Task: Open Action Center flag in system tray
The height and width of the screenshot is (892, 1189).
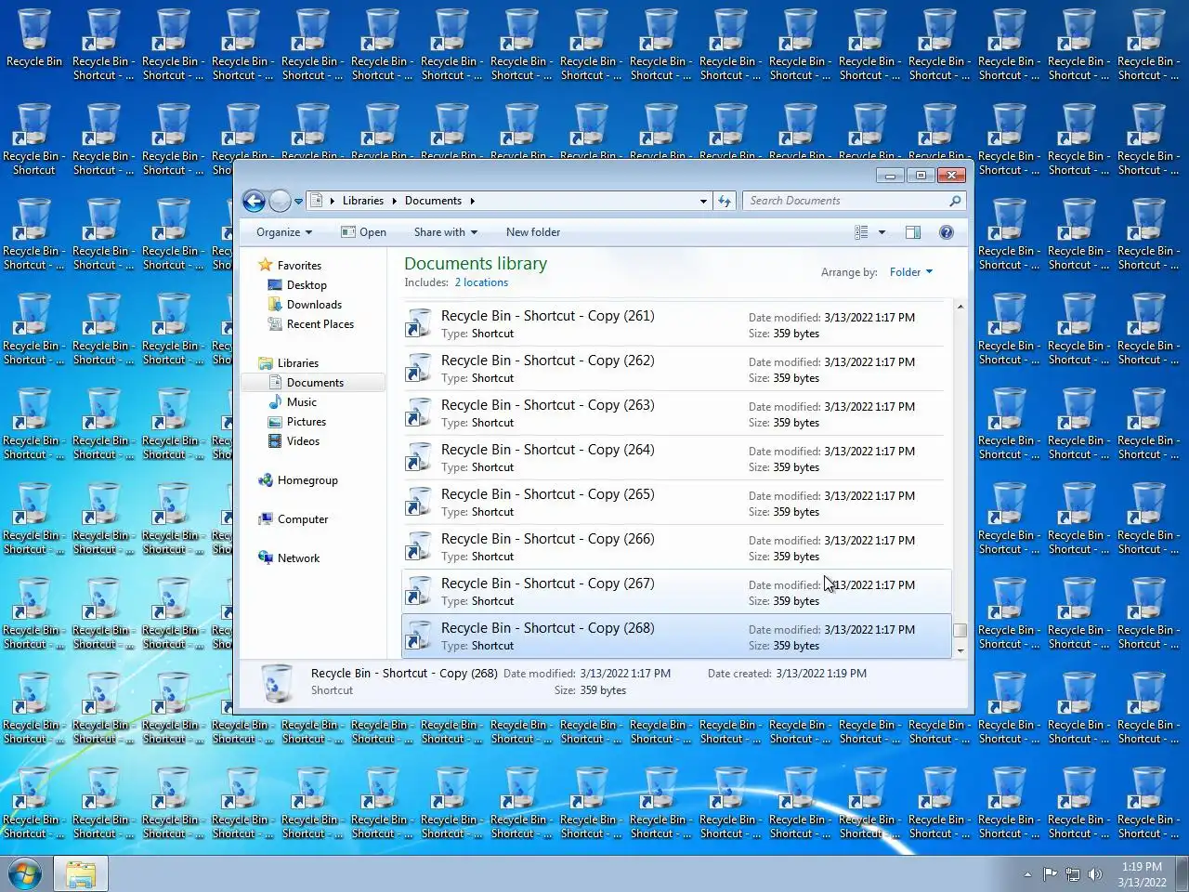Action: point(1050,874)
